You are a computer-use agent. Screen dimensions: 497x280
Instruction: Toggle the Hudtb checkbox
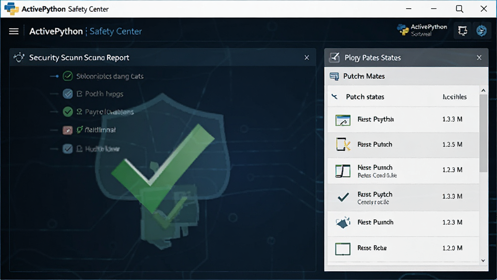(x=67, y=149)
